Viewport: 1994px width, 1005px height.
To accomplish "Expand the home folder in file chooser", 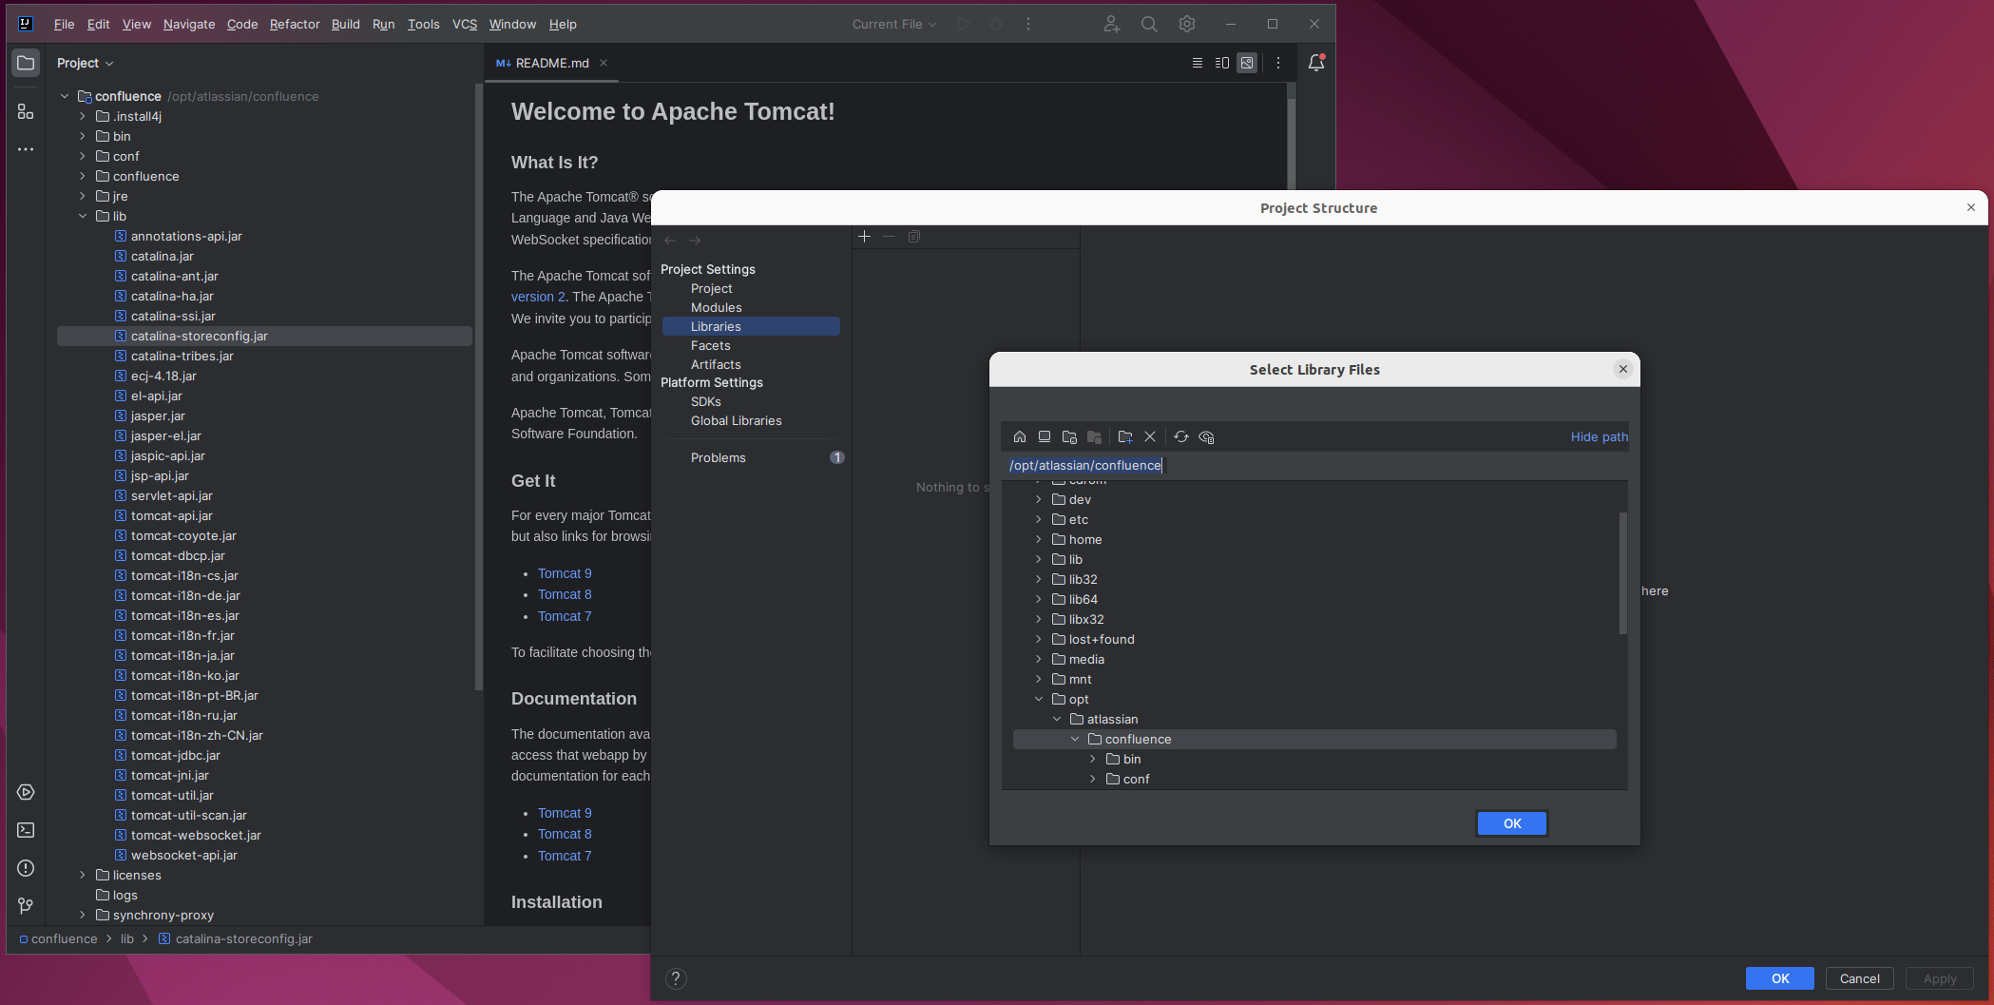I will (1039, 539).
